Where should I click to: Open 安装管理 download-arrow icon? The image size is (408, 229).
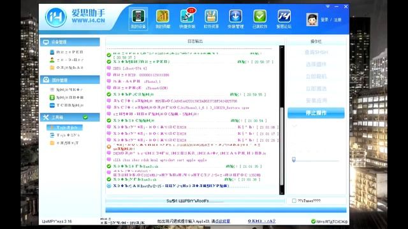235,19
